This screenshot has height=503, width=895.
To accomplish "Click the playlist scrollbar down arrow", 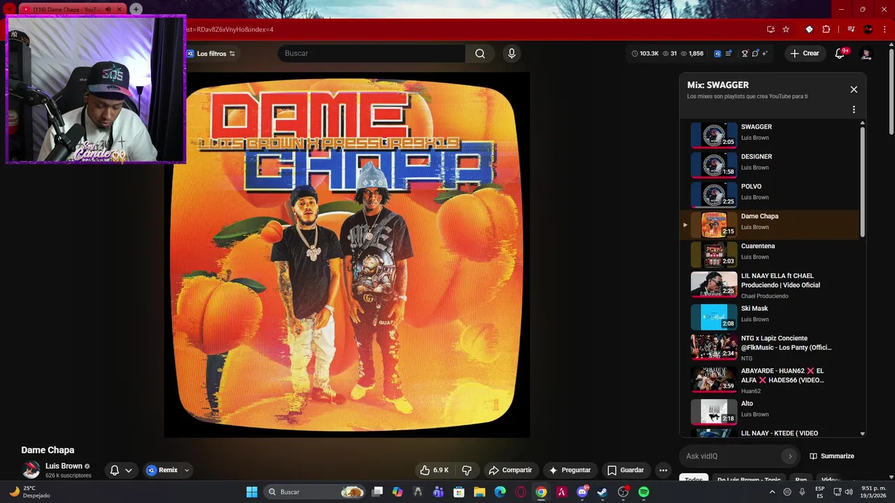I will point(862,434).
